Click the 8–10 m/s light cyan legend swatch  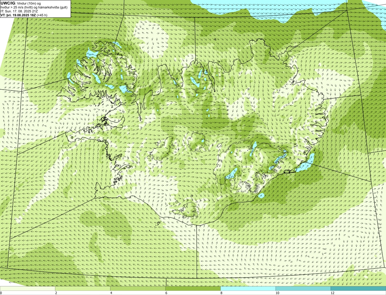click(x=248, y=289)
